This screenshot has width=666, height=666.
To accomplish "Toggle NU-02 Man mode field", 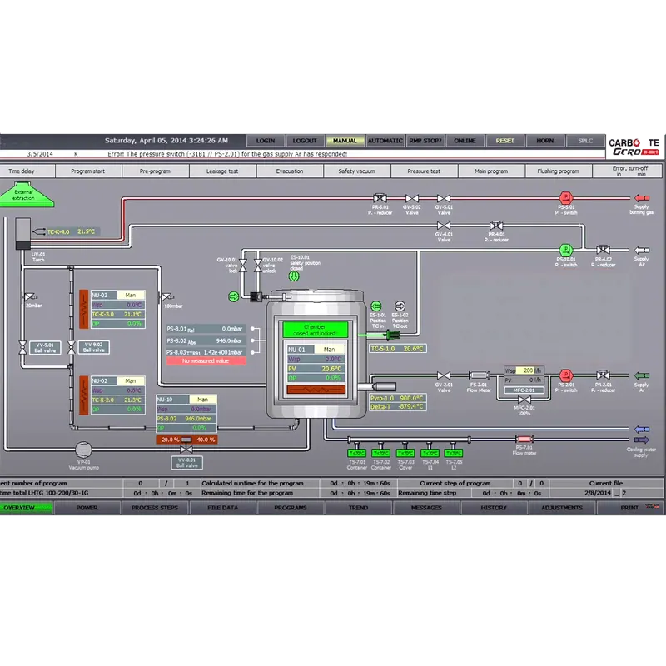I will pyautogui.click(x=131, y=381).
